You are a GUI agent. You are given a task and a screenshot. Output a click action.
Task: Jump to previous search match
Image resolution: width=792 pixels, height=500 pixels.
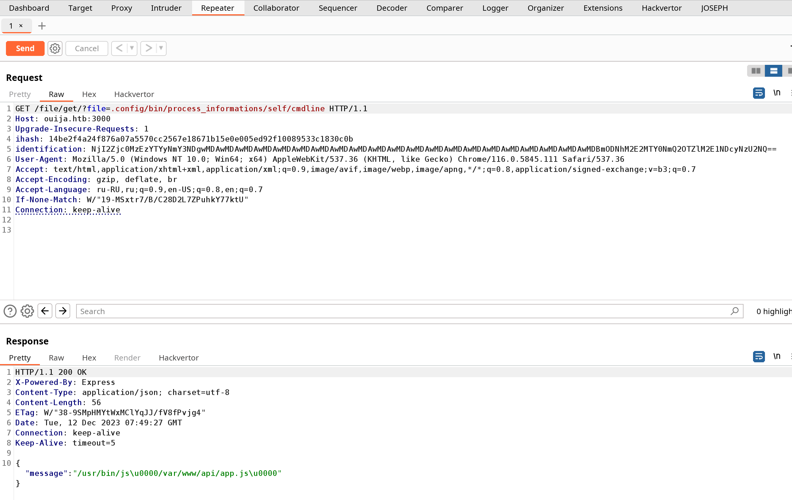pyautogui.click(x=45, y=311)
